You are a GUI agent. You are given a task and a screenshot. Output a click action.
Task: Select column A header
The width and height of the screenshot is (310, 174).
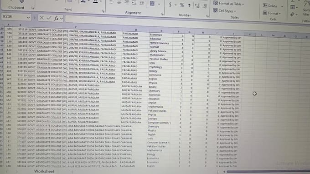8,25
